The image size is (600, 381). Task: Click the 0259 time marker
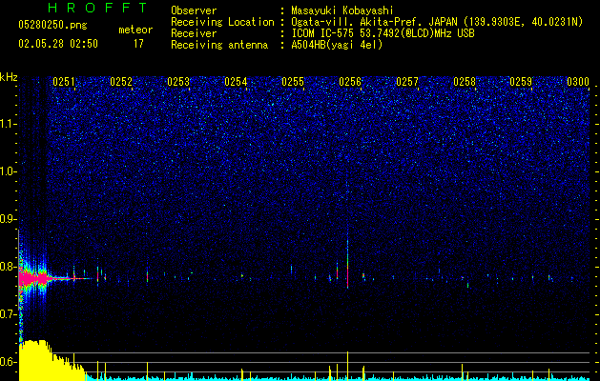(522, 82)
